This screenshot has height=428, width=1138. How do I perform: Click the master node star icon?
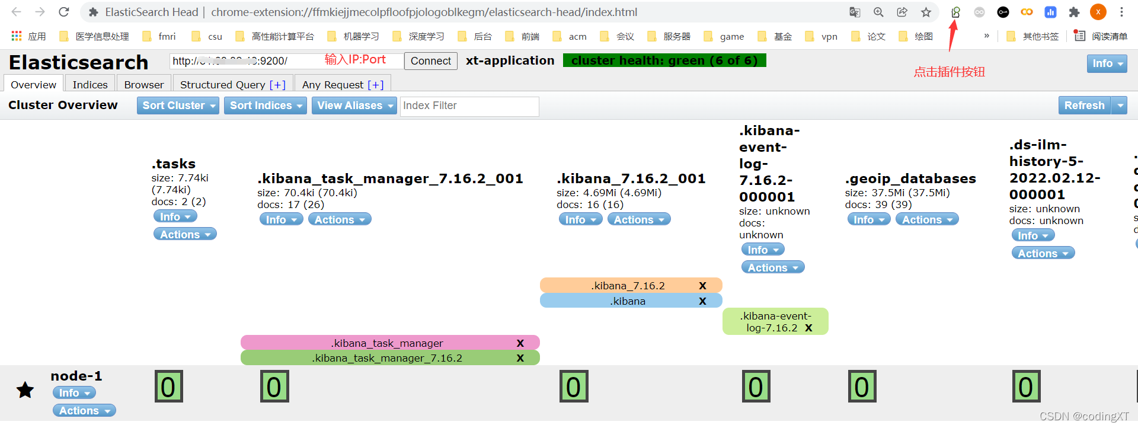click(x=25, y=390)
